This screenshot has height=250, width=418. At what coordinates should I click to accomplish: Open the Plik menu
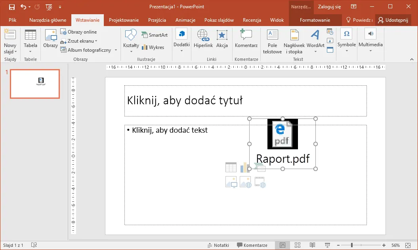pos(13,20)
